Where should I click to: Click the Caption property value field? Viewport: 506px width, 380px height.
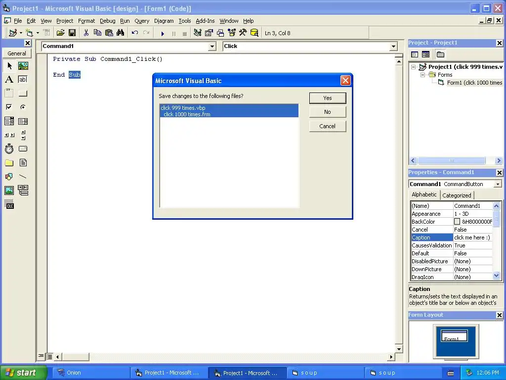(473, 237)
